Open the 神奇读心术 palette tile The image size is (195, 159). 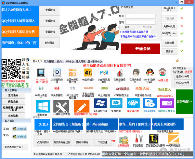click(133, 103)
